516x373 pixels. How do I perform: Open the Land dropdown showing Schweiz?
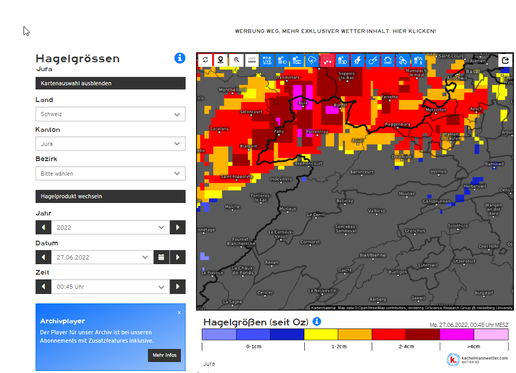point(110,114)
